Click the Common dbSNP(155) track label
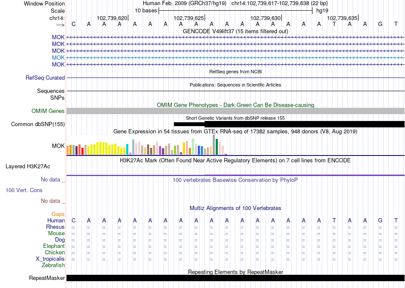The width and height of the screenshot is (405, 288). (x=38, y=124)
